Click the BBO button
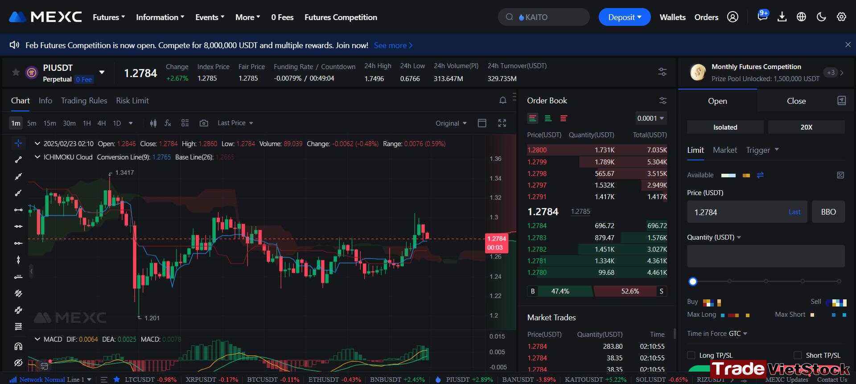856x384 pixels. coord(828,212)
